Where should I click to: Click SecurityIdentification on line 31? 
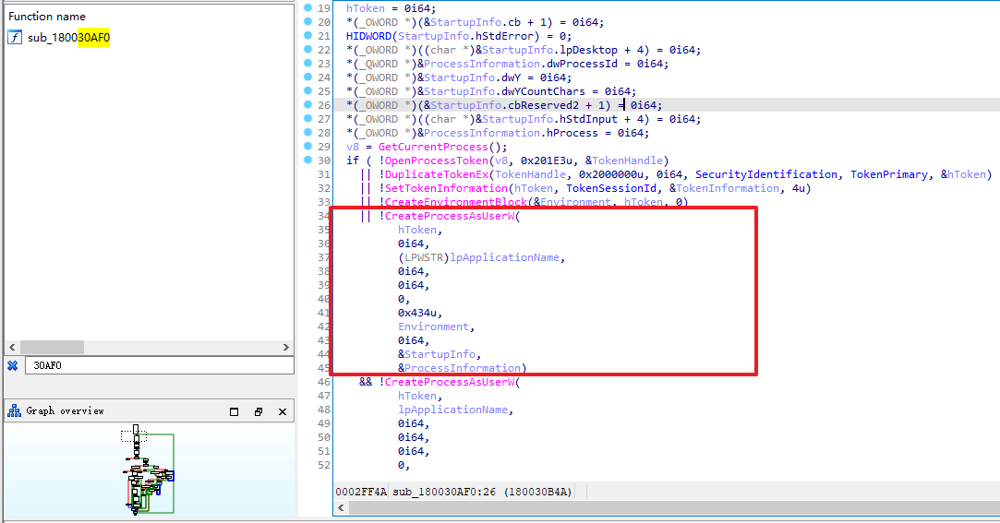766,174
